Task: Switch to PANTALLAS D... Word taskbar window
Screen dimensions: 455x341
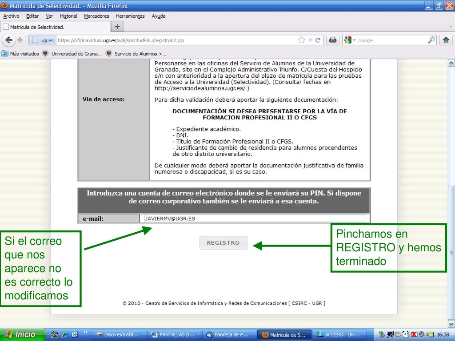Action: pos(174,335)
